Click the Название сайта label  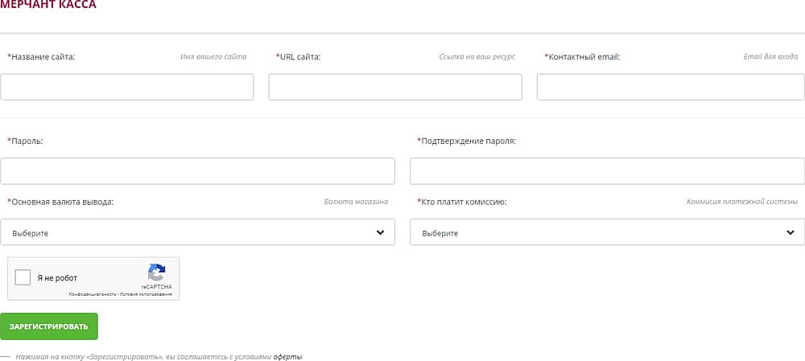click(41, 57)
